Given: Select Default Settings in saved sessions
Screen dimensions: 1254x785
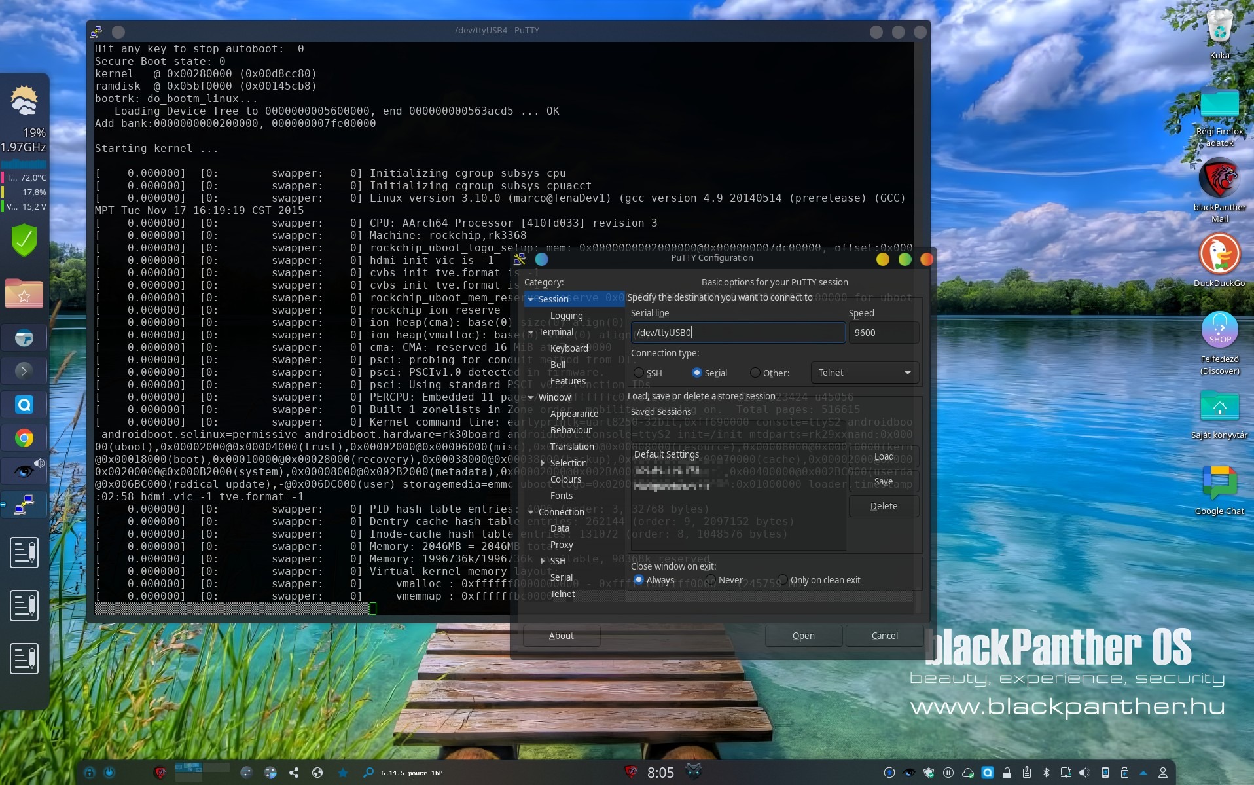Looking at the screenshot, I should click(x=666, y=454).
